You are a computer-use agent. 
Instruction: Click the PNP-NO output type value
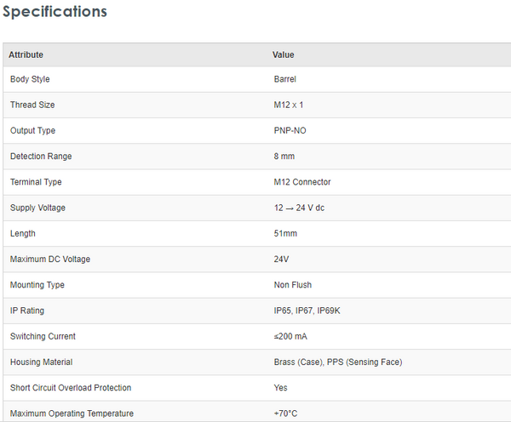[x=290, y=131]
